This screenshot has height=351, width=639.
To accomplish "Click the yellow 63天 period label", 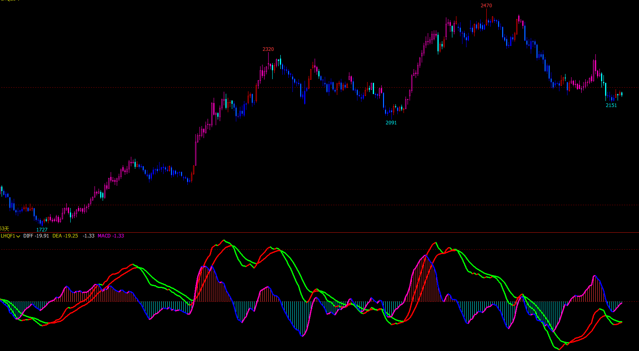I will [4, 229].
